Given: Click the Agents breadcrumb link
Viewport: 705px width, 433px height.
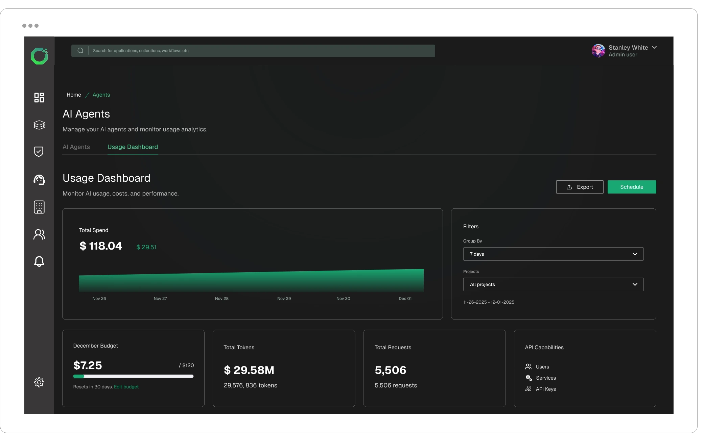Looking at the screenshot, I should (101, 95).
